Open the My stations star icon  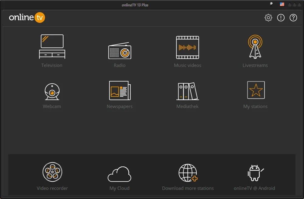coord(256,90)
